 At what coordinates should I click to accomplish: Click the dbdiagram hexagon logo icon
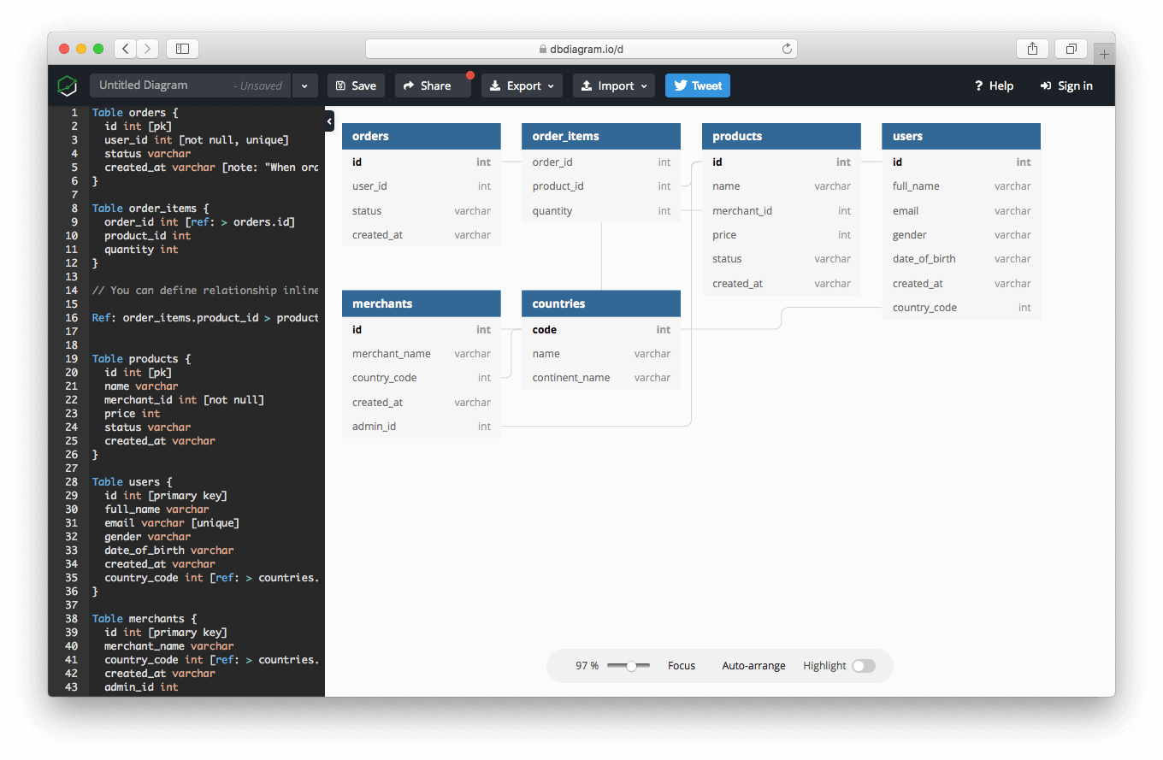(x=68, y=85)
